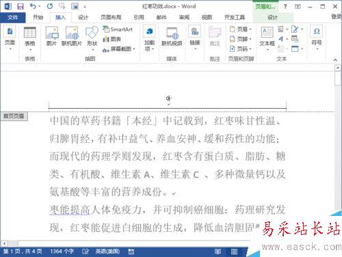Repeat the last action with the redo icon
Viewport: 342px width, 257px height.
click(x=50, y=6)
